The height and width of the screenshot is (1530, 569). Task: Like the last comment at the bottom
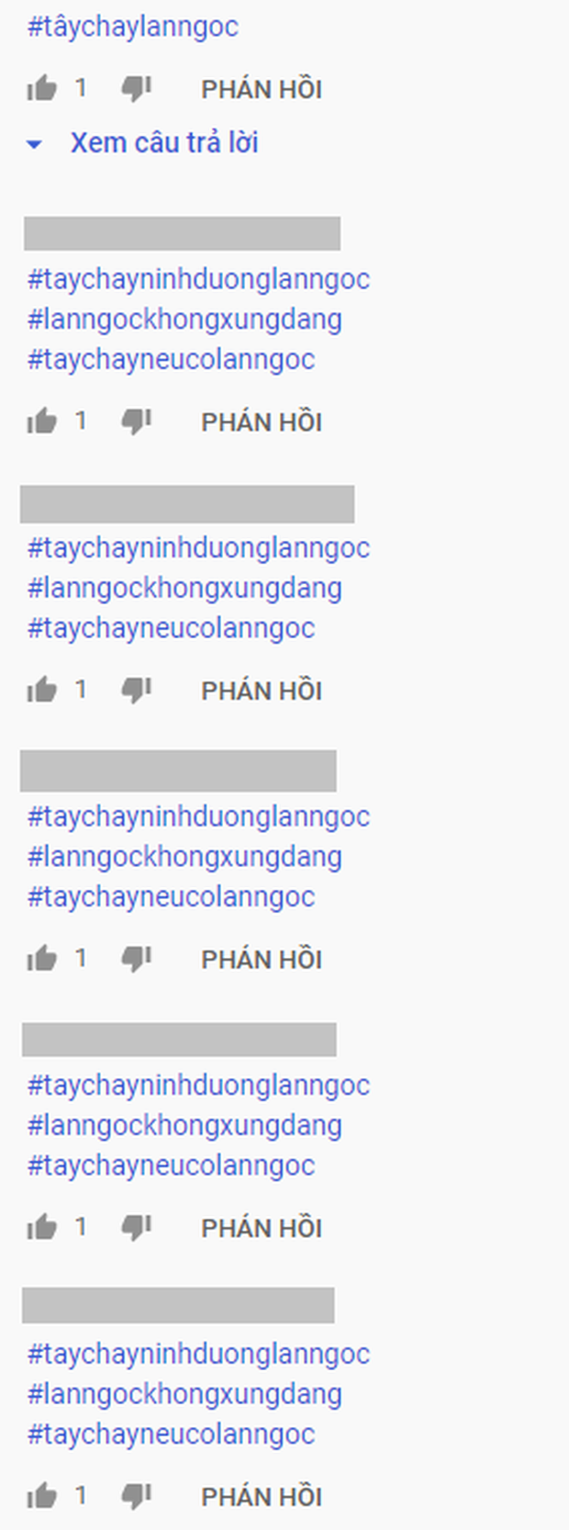pos(41,1496)
